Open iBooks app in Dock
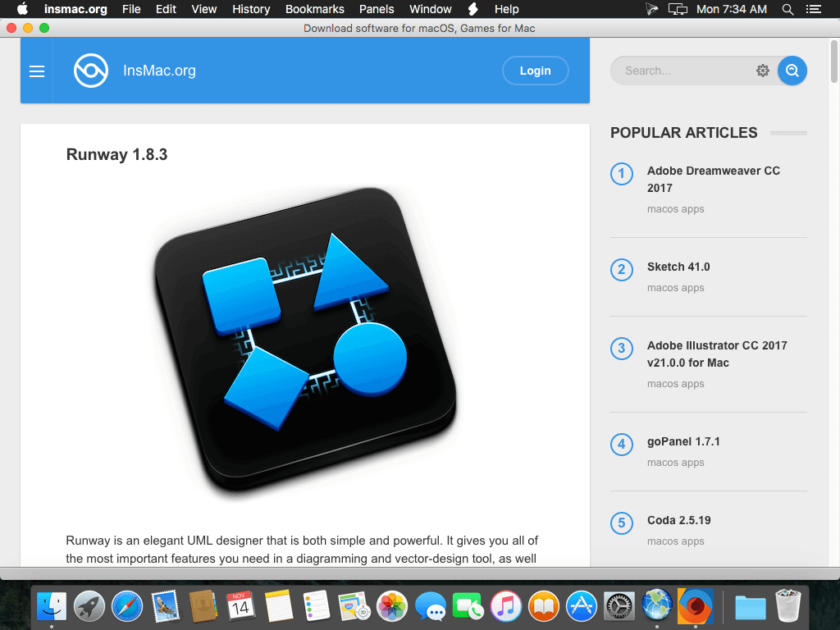 (544, 606)
